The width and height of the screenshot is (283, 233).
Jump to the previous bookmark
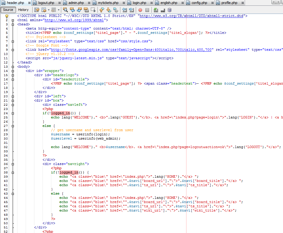point(102,10)
